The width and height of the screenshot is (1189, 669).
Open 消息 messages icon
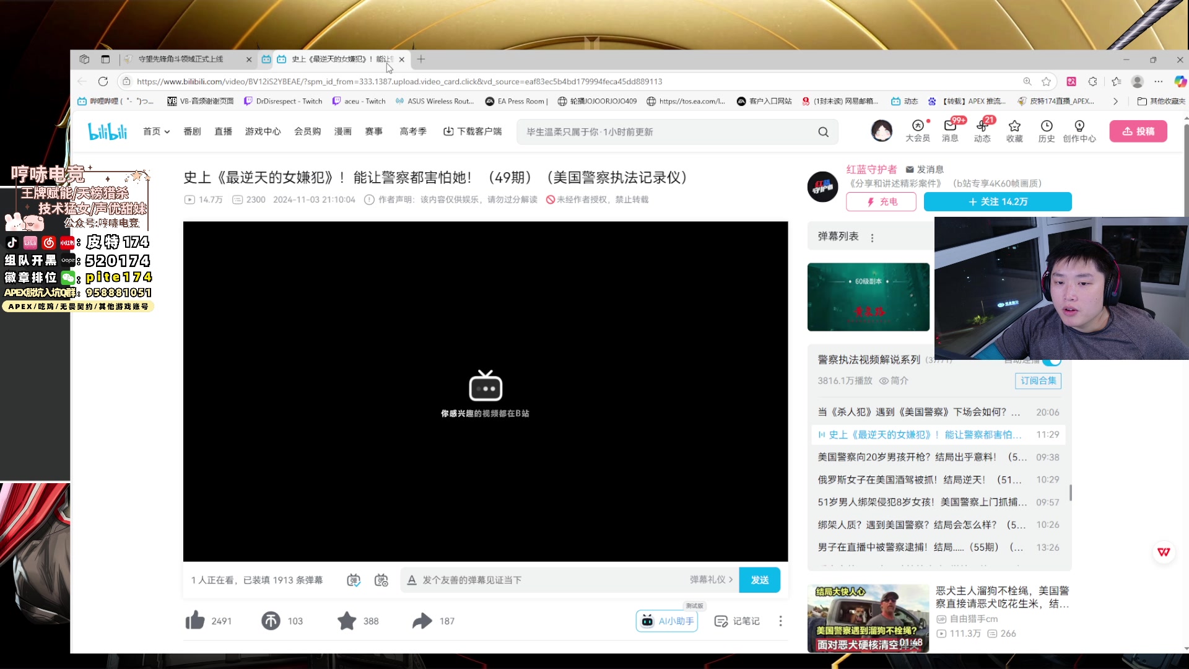pyautogui.click(x=950, y=131)
